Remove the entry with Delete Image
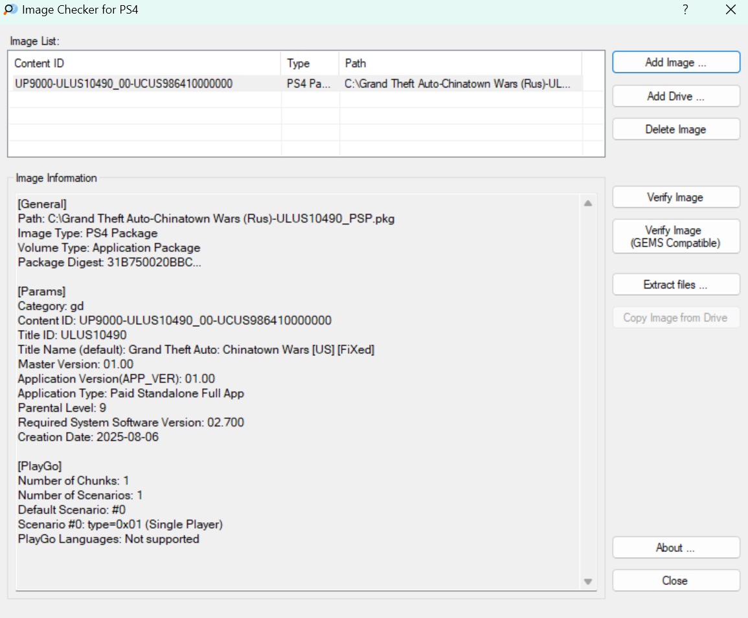The width and height of the screenshot is (748, 618). tap(675, 129)
